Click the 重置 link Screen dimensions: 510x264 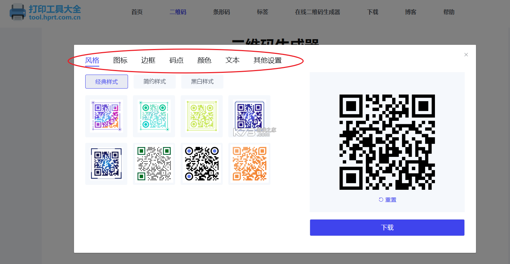pos(391,200)
